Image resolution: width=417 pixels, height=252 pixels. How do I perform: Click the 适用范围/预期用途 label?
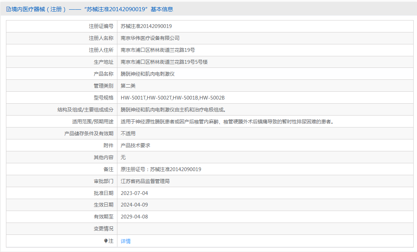(93, 122)
